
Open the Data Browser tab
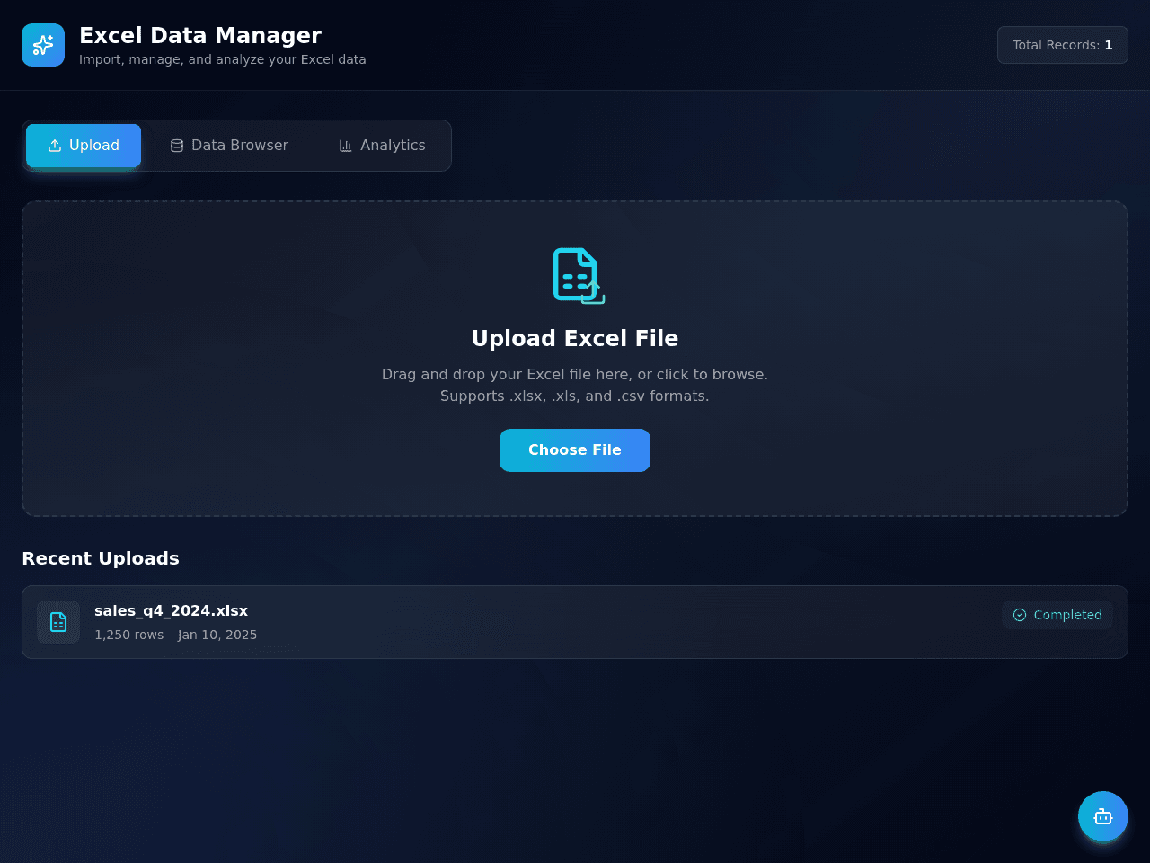click(x=229, y=146)
